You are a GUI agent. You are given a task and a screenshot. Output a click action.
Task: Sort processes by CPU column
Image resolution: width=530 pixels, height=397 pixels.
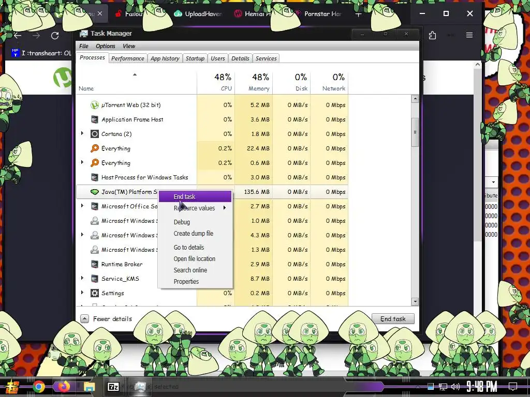216,82
